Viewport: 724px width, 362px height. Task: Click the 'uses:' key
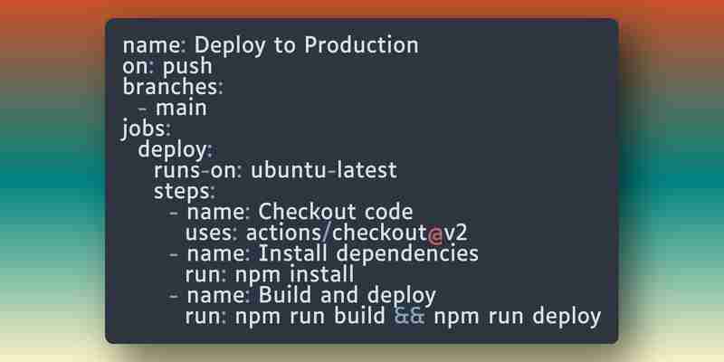[x=212, y=233]
